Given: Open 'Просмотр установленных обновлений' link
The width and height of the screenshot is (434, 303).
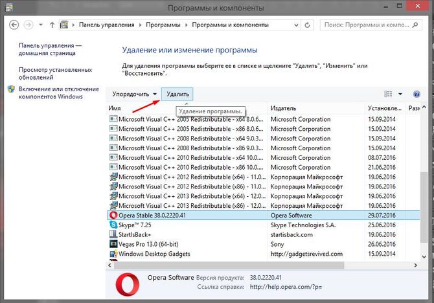Looking at the screenshot, I should click(55, 74).
